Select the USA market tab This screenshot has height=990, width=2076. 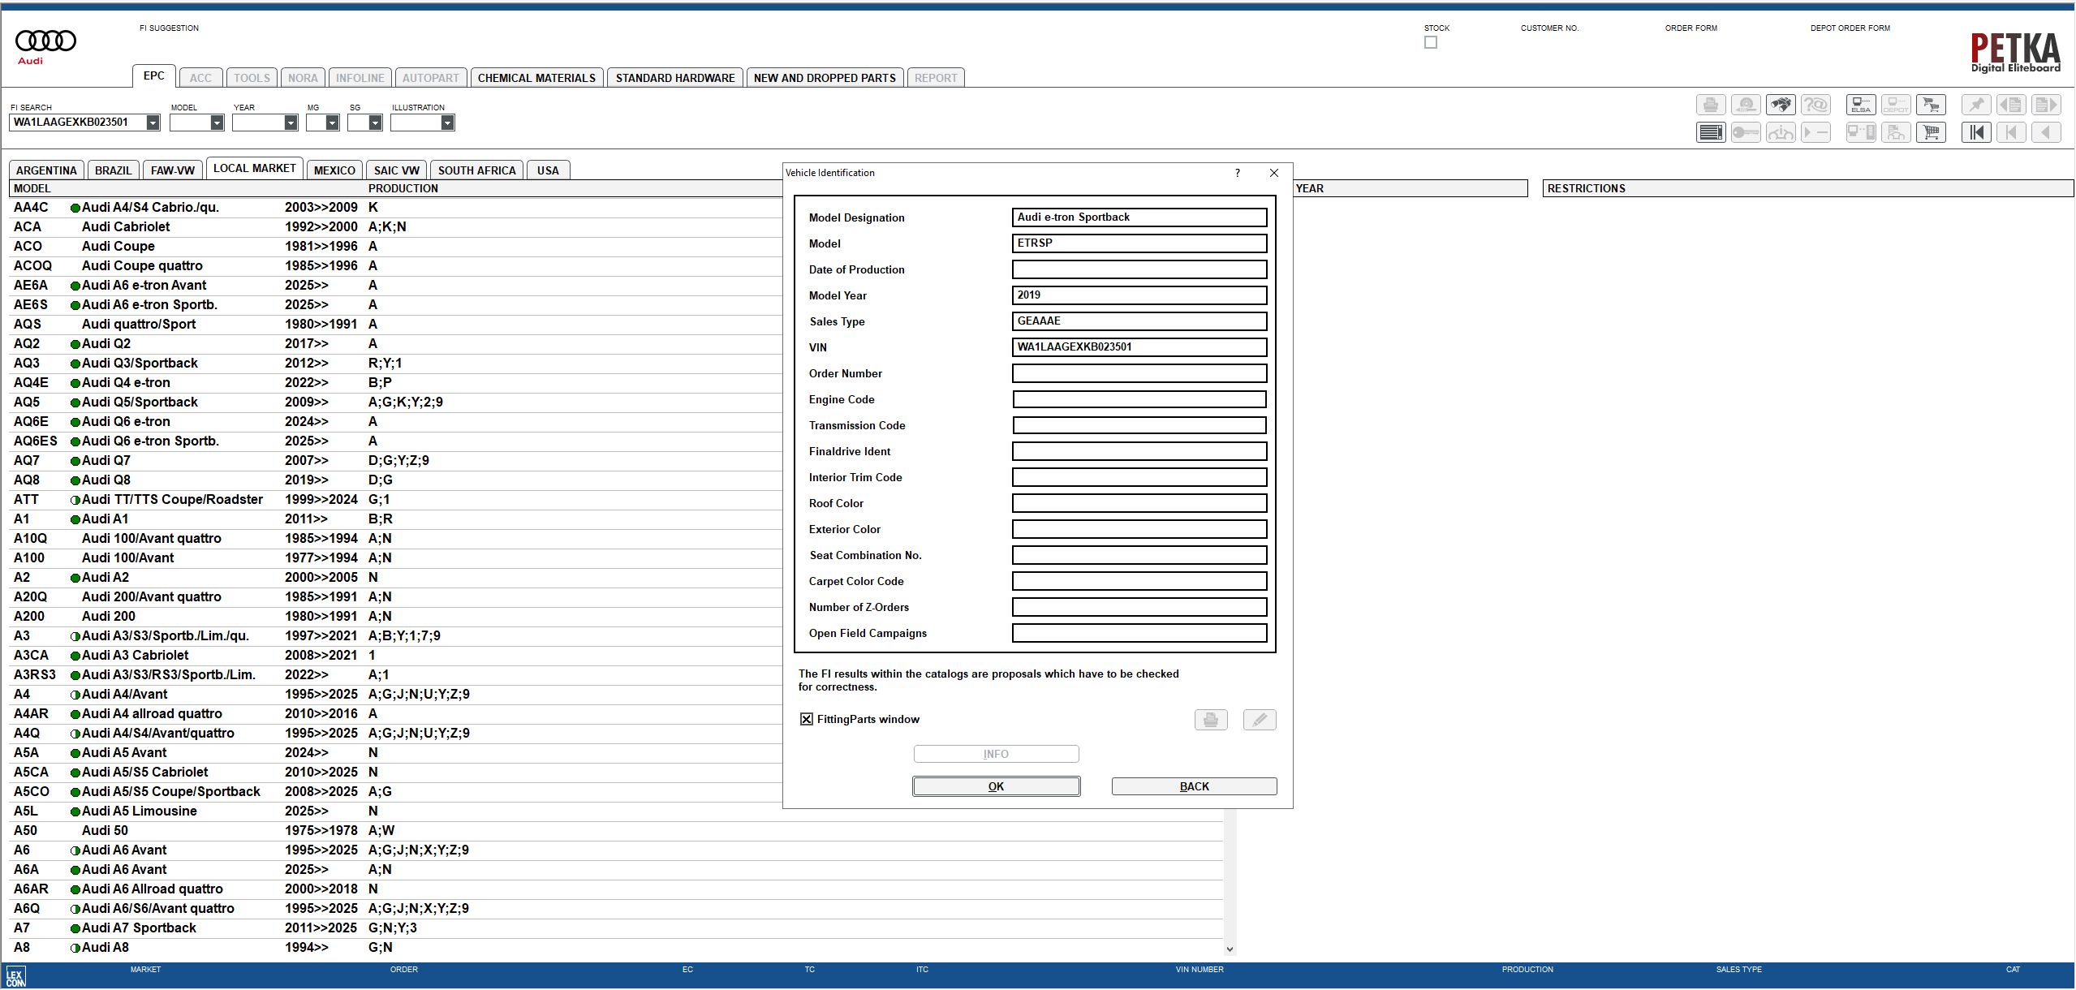[x=548, y=170]
